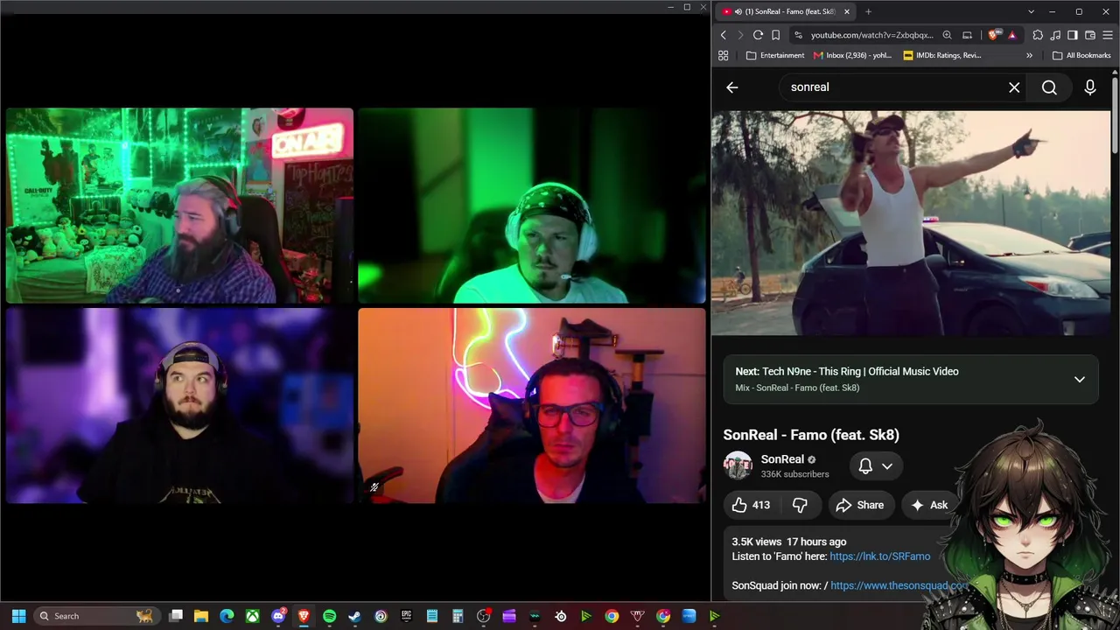
Task: Select the neon-sign bottom-right webcam feed
Action: (531, 406)
